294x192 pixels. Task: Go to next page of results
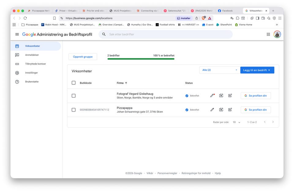pyautogui.click(x=273, y=122)
